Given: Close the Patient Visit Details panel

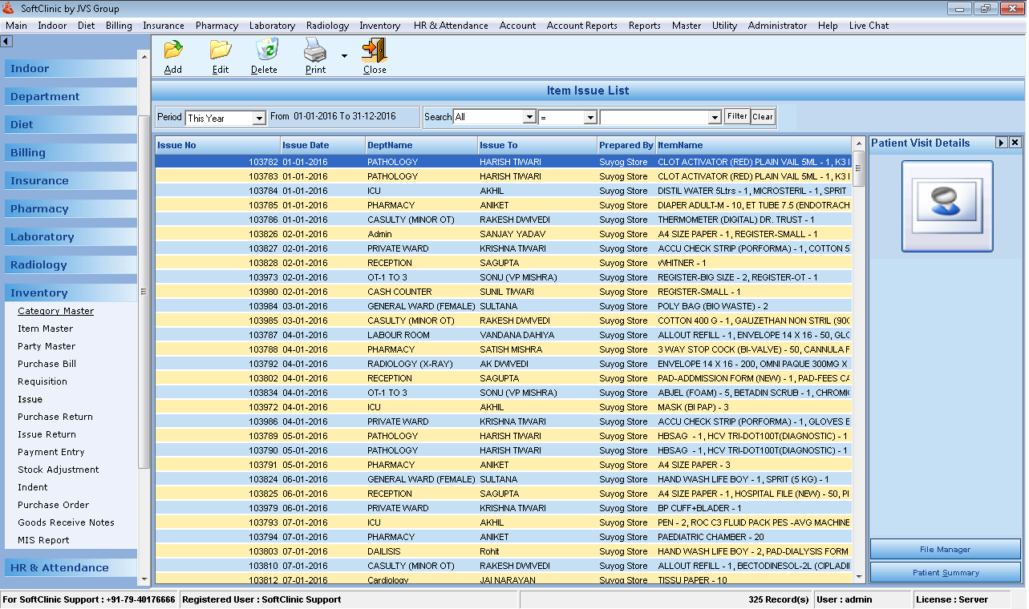Looking at the screenshot, I should click(1015, 143).
